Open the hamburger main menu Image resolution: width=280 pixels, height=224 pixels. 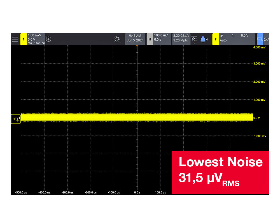point(15,39)
